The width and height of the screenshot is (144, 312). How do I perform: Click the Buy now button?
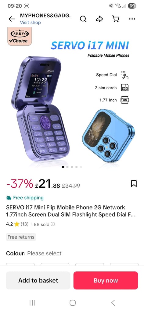pyautogui.click(x=106, y=280)
